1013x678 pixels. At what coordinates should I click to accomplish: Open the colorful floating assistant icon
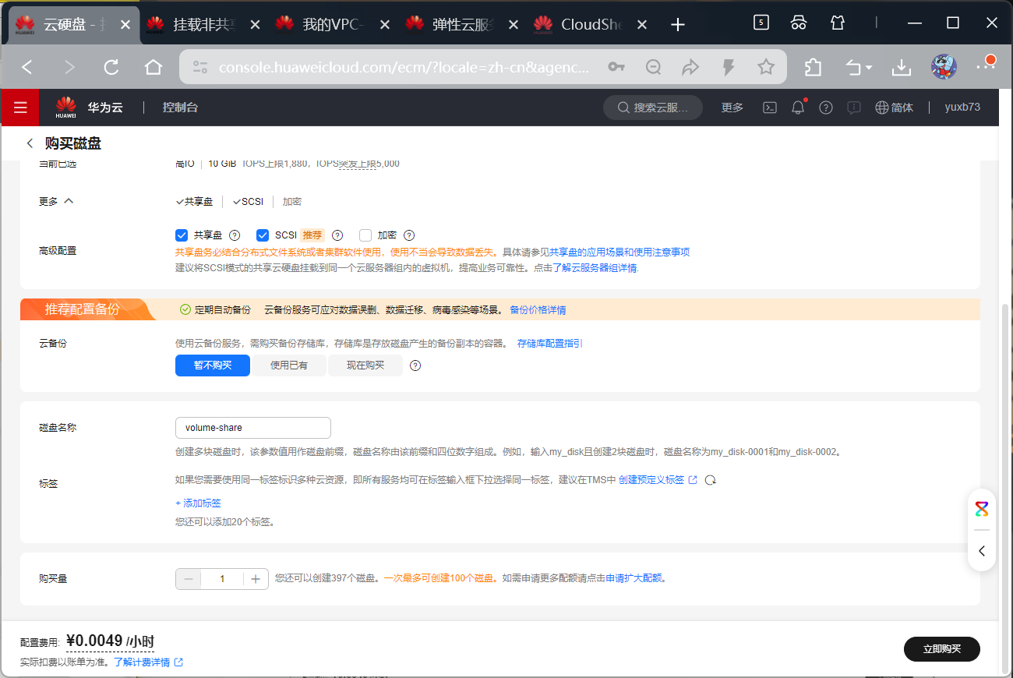[x=982, y=510]
